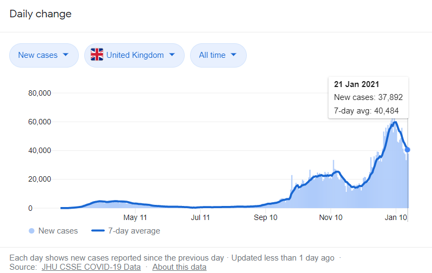432x273 pixels.
Task: Click the arrow beside United Kingdom
Action: pos(172,55)
